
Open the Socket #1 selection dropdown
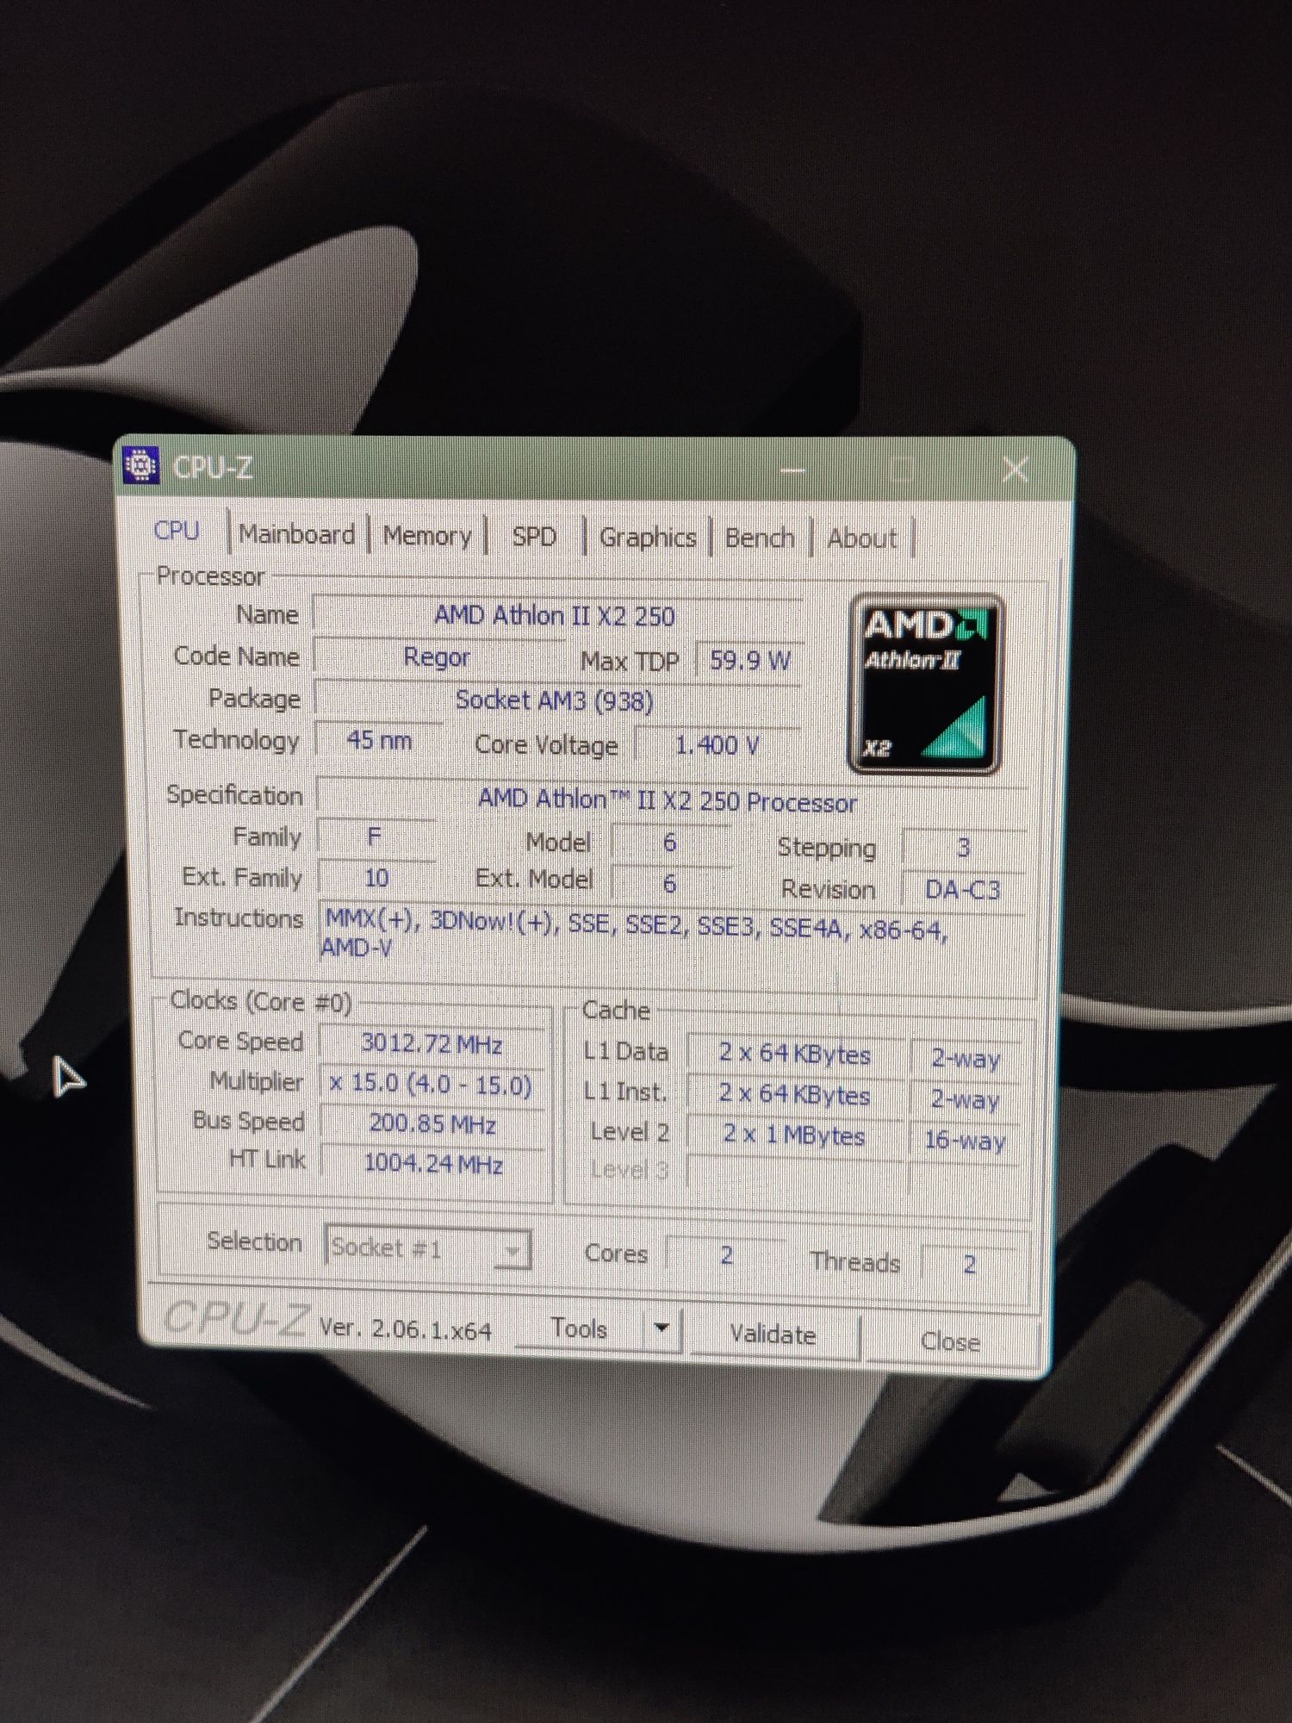coord(428,1247)
